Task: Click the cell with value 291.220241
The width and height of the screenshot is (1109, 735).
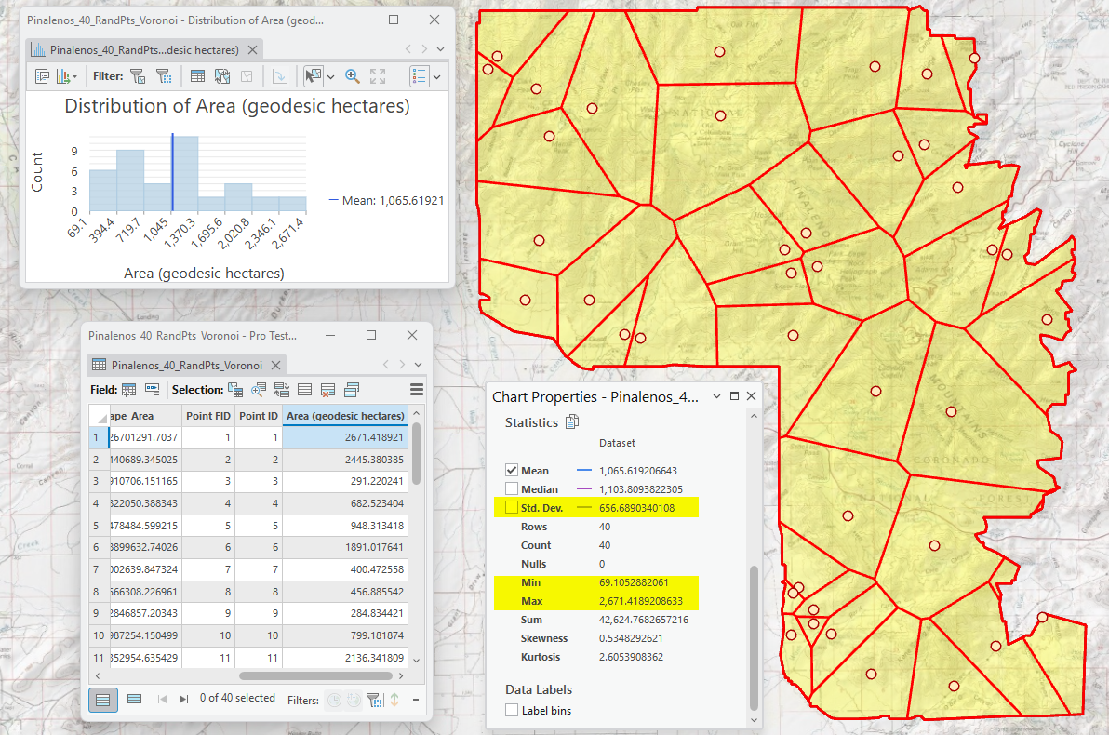Action: pos(345,481)
